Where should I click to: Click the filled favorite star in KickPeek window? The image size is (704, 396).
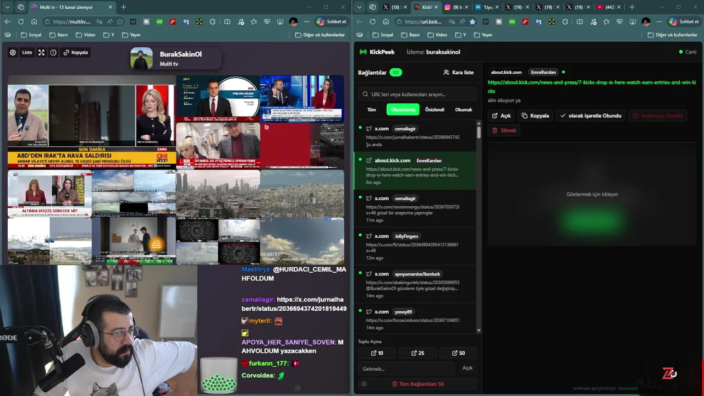click(472, 21)
